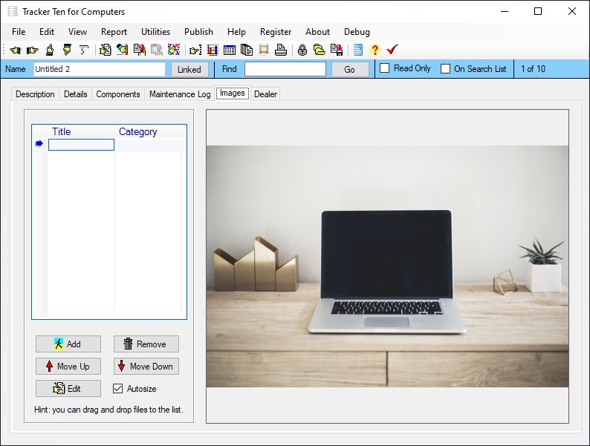
Task: Click the Move Up button
Action: (68, 367)
